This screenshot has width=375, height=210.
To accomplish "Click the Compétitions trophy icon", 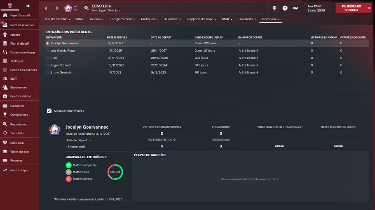I will tap(5, 115).
